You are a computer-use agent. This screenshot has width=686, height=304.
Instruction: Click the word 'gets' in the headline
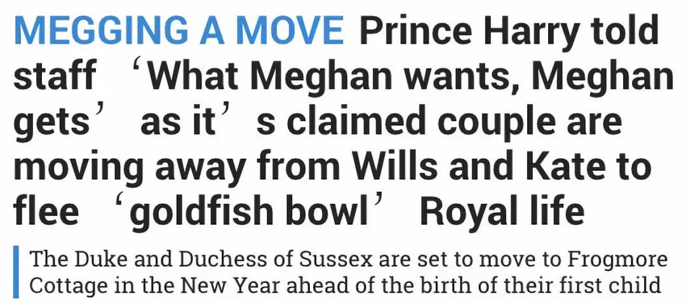[x=52, y=122]
